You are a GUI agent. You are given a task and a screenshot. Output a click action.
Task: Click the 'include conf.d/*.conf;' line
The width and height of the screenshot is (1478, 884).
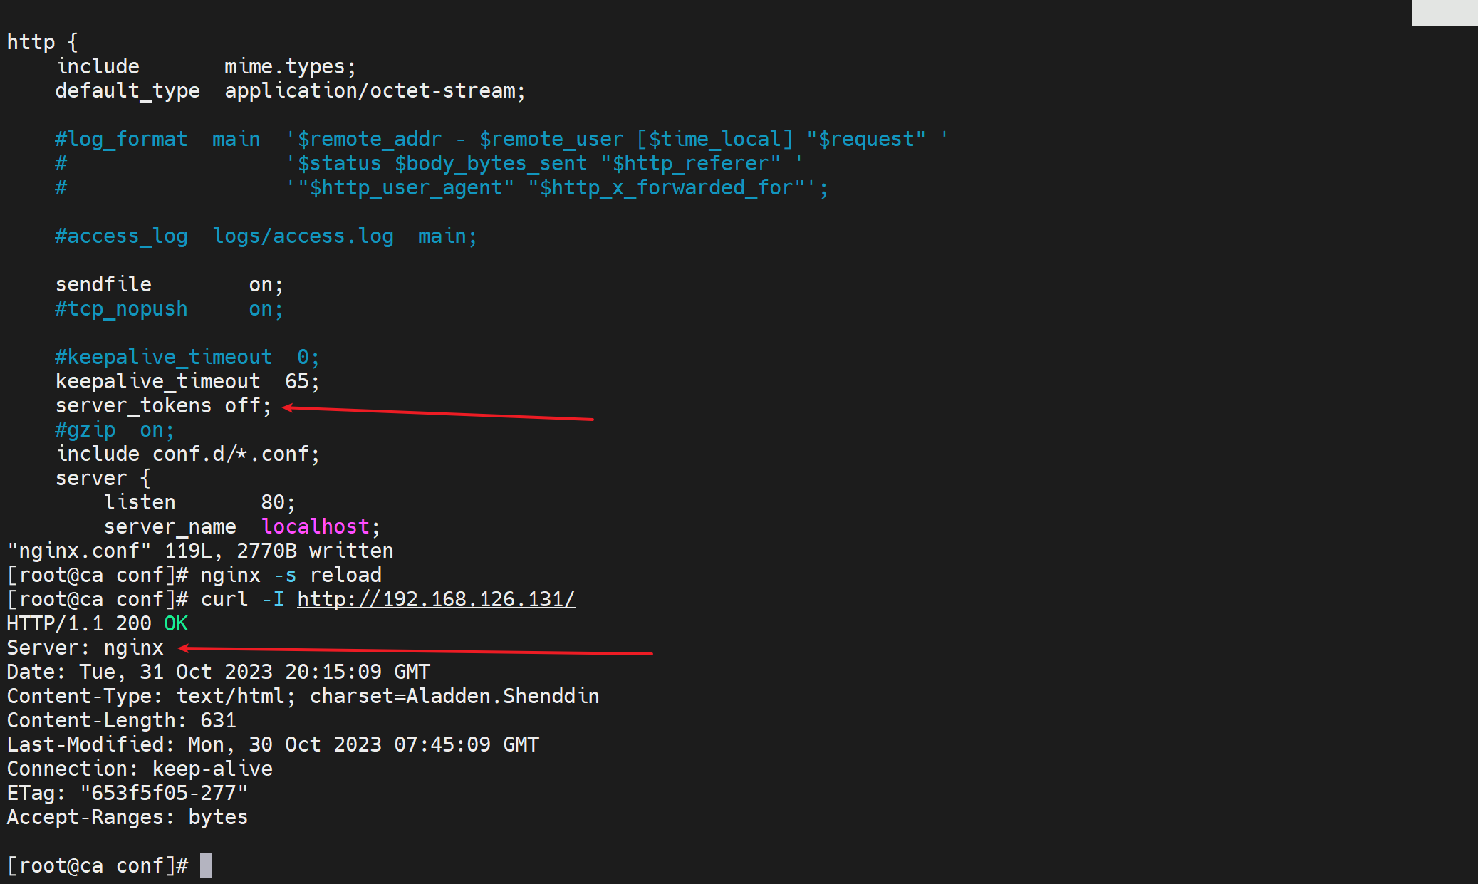click(188, 454)
